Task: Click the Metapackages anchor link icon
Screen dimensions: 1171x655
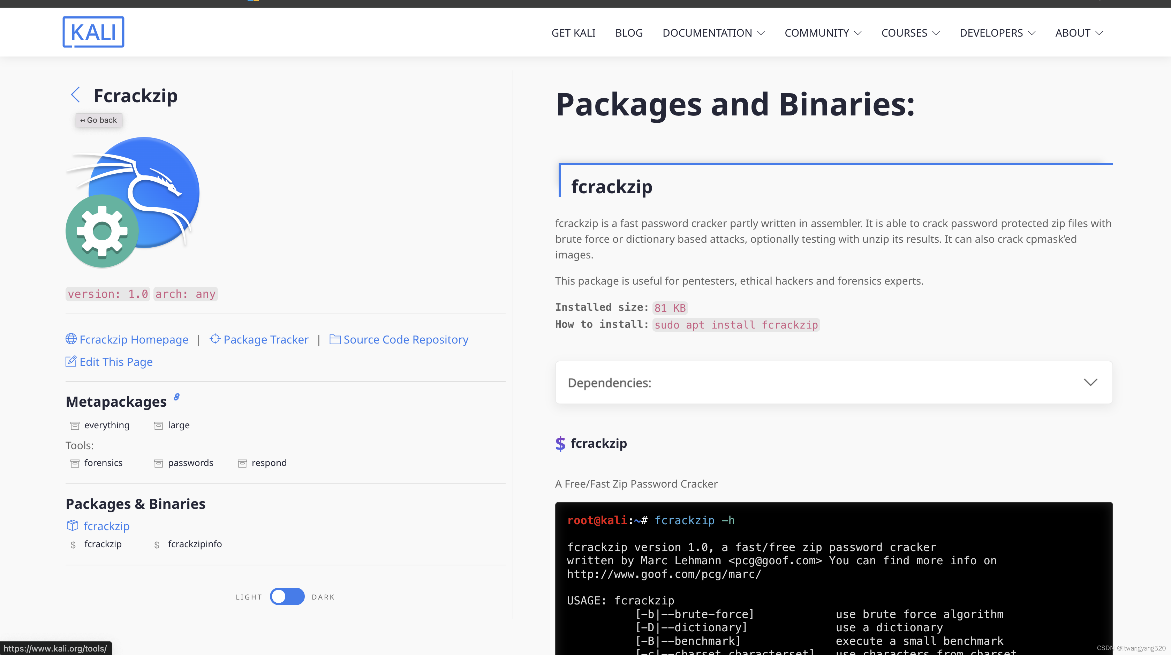Action: (176, 397)
